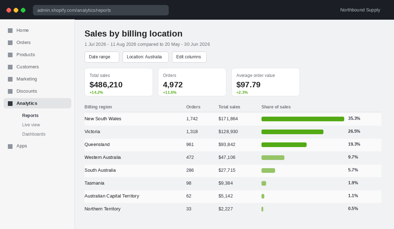Select the New South Wales region name
The height and width of the screenshot is (229, 394).
click(x=103, y=119)
